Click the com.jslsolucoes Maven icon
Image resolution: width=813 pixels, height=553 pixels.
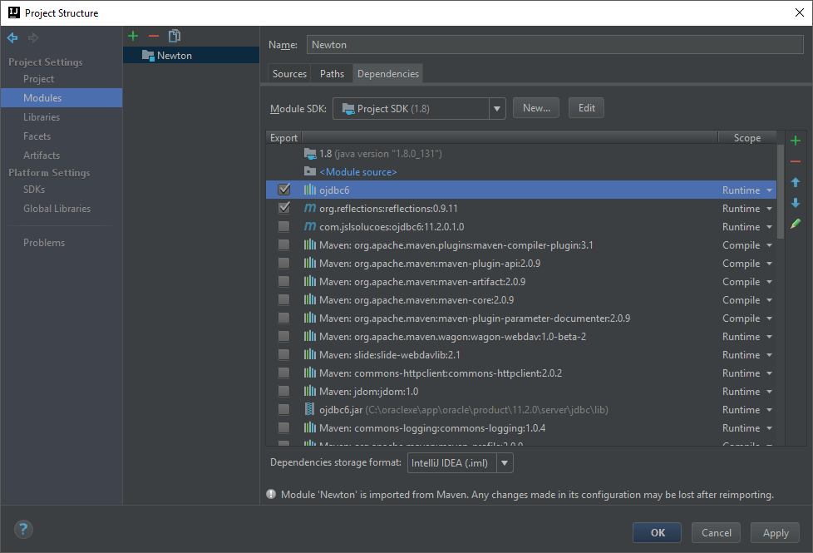tap(309, 226)
